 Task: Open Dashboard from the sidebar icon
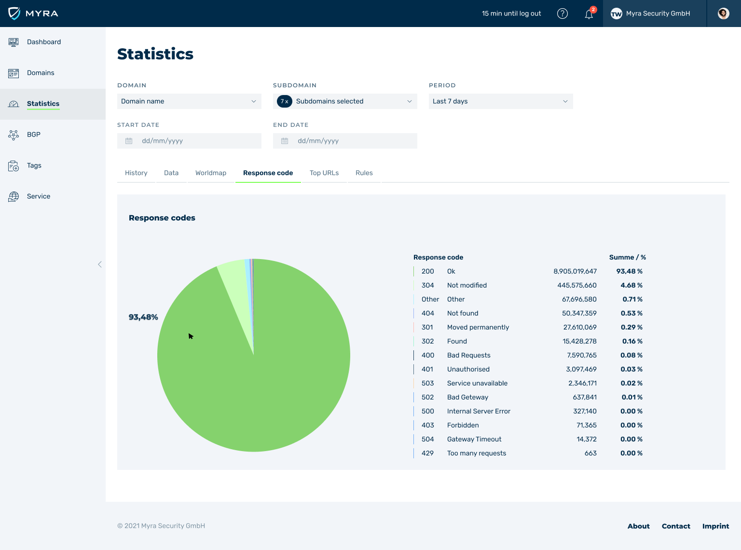[x=14, y=42]
